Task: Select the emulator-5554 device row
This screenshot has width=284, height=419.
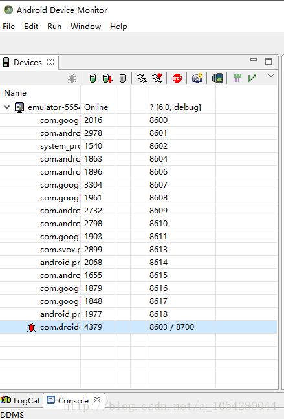Action: tap(138, 107)
